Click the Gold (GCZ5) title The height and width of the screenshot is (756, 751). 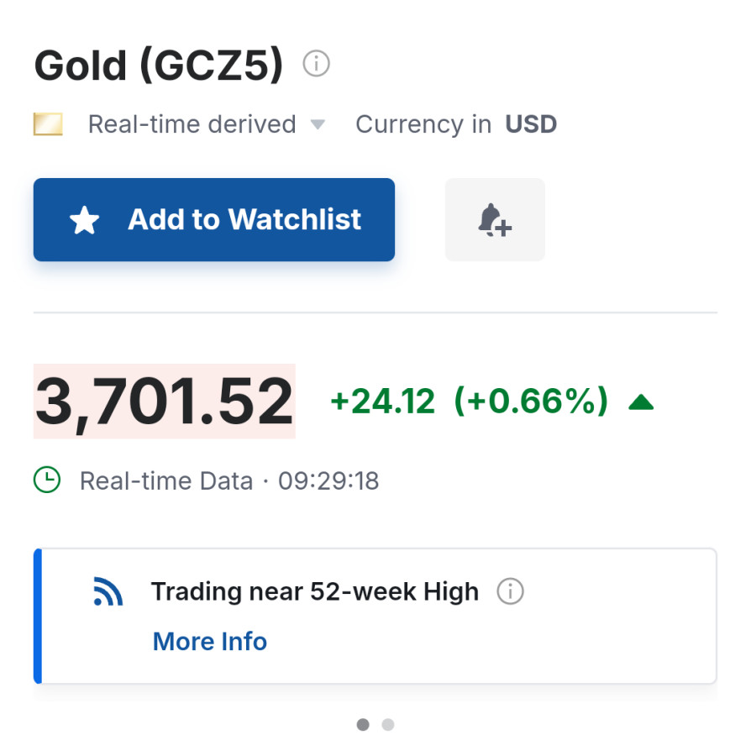(x=159, y=65)
